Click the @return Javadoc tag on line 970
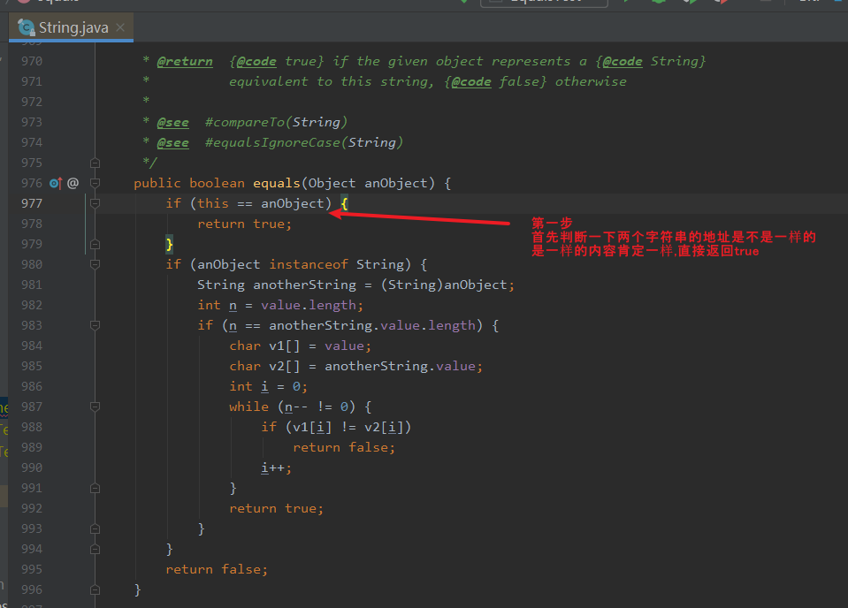This screenshot has height=608, width=848. tap(185, 62)
